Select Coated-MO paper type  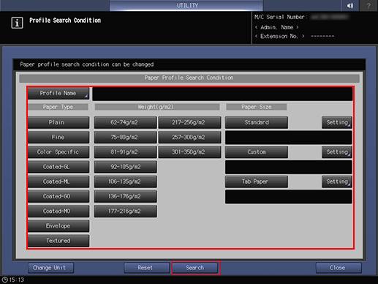click(x=58, y=211)
